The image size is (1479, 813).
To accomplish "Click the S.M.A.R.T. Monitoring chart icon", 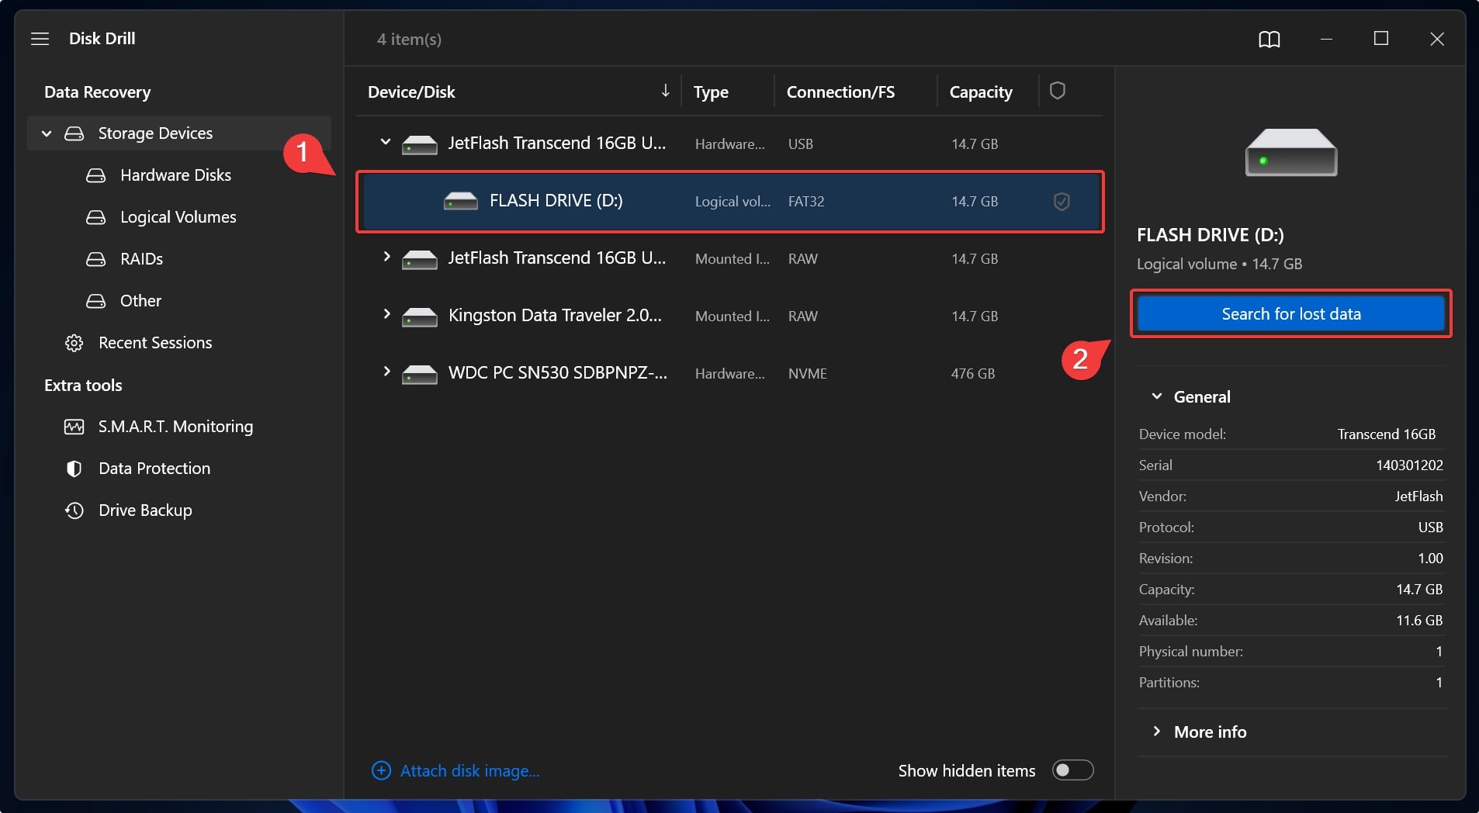I will coord(74,427).
